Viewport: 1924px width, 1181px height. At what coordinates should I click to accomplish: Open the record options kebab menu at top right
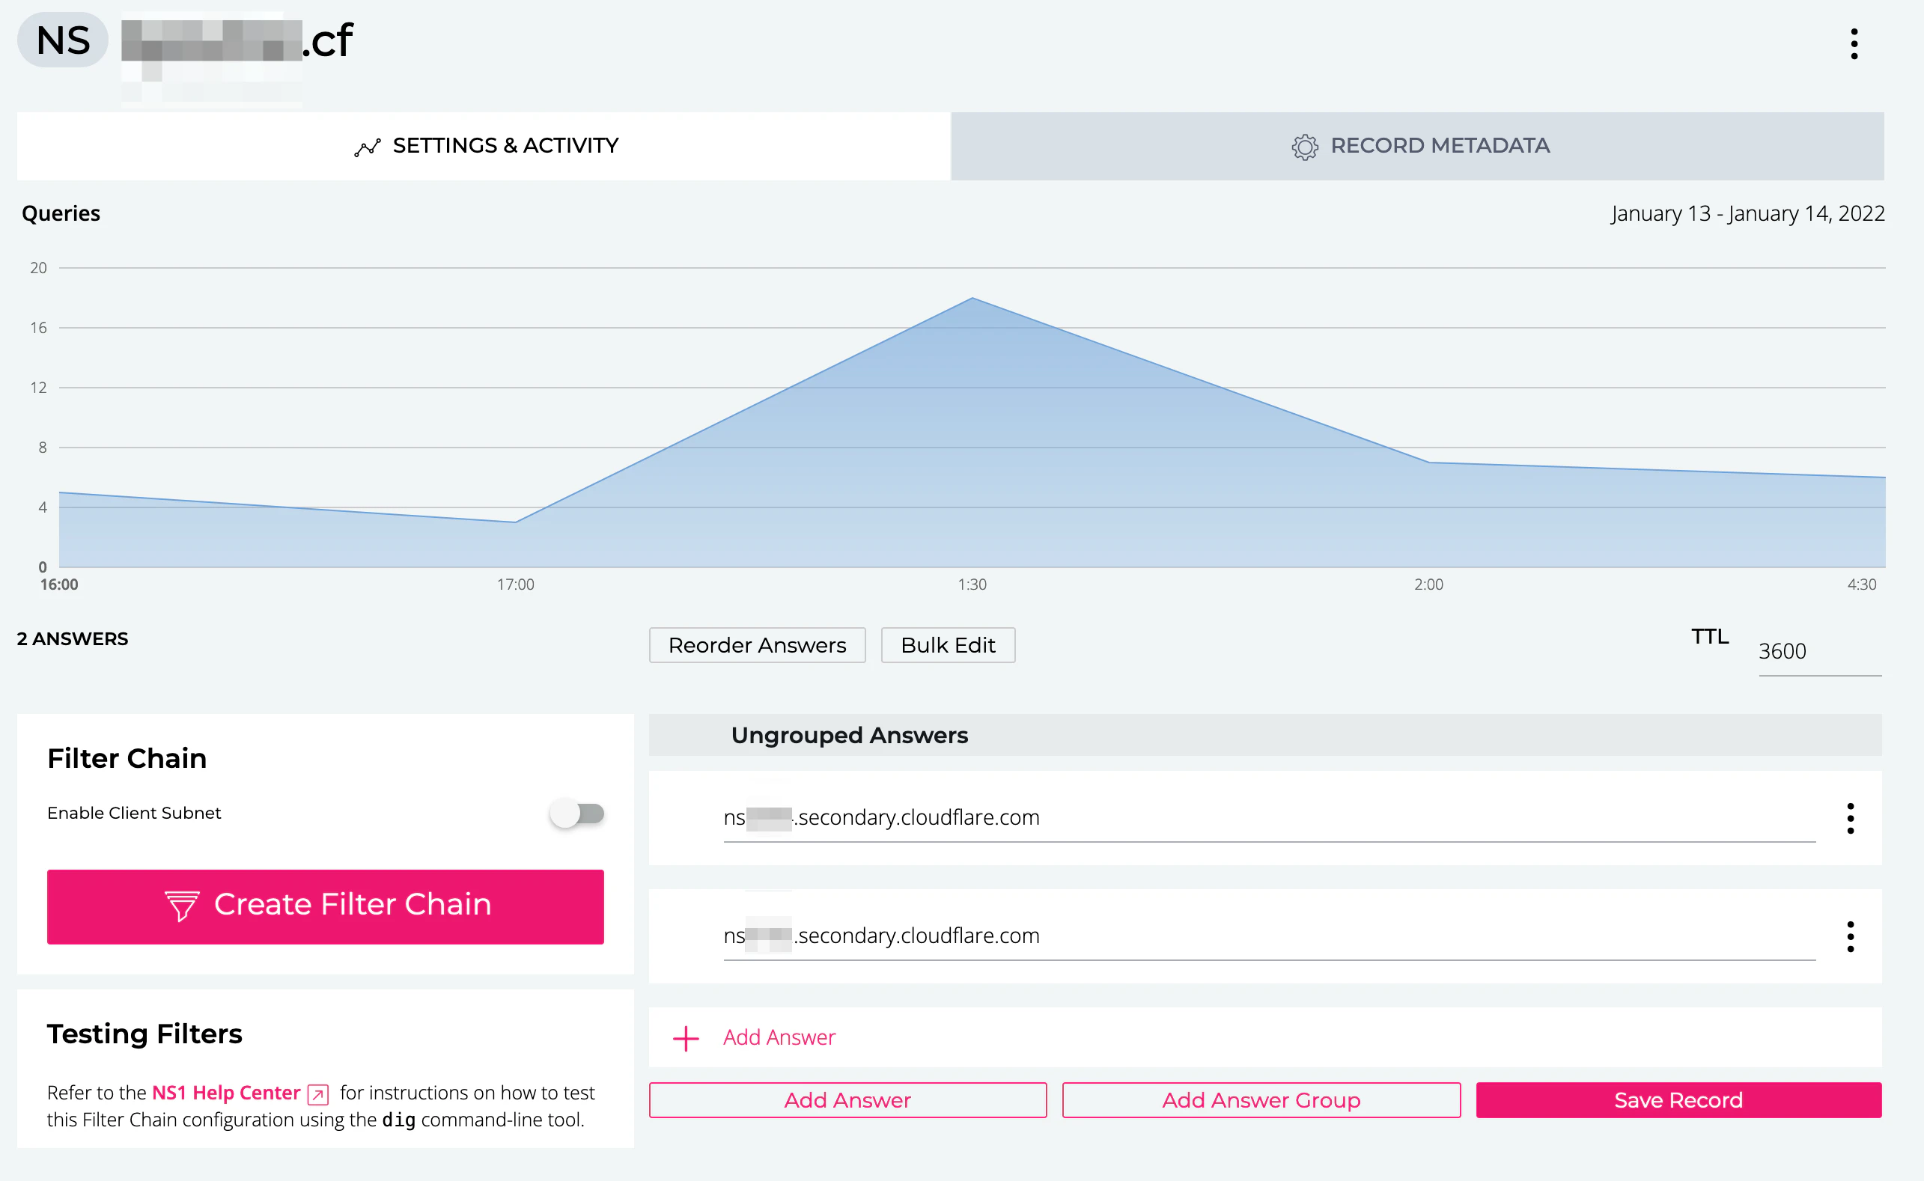[1853, 43]
